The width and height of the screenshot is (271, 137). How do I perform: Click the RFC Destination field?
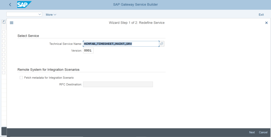coord(118,84)
